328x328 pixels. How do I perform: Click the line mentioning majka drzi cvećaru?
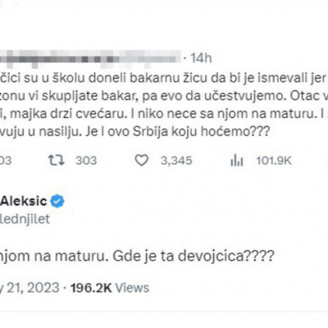coord(159,114)
